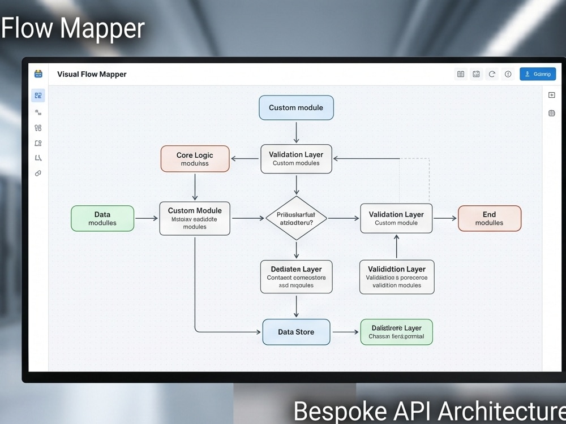Click the circular refresh arrow icon

[492, 74]
